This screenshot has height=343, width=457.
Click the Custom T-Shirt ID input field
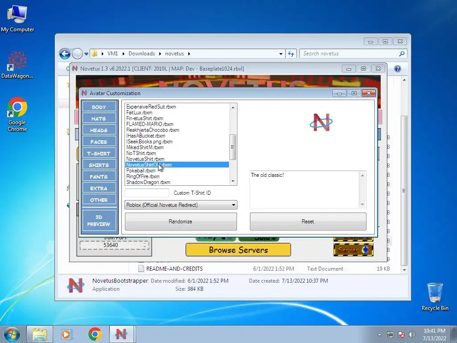pos(146,193)
